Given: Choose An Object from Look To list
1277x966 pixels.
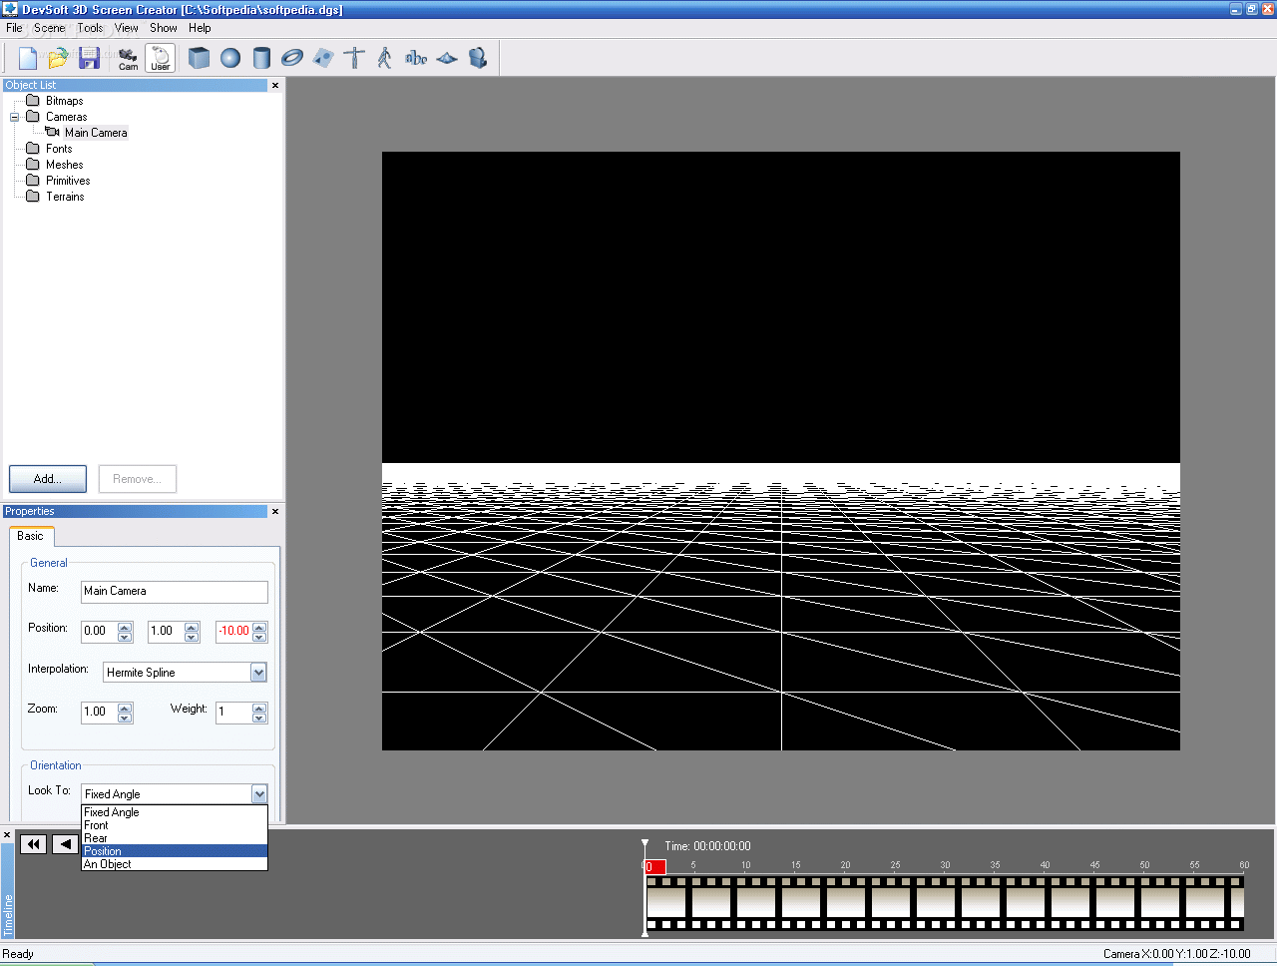Looking at the screenshot, I should click(x=175, y=864).
